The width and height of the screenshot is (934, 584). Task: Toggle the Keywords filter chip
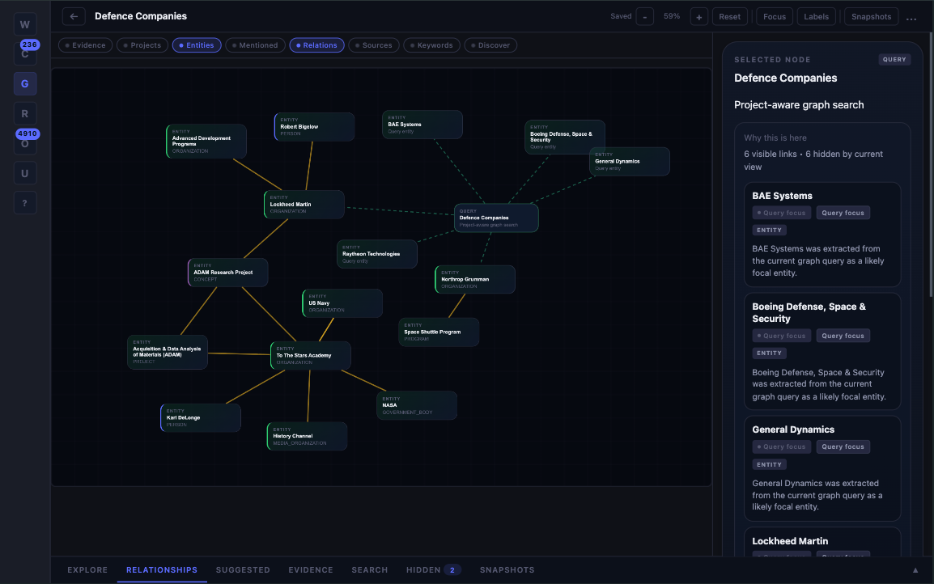point(432,45)
